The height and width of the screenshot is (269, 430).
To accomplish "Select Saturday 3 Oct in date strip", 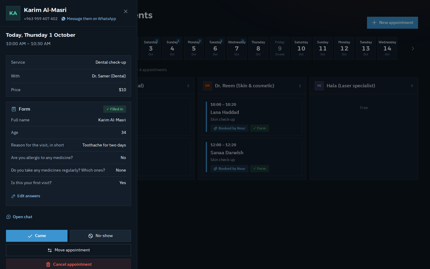I will click(151, 48).
